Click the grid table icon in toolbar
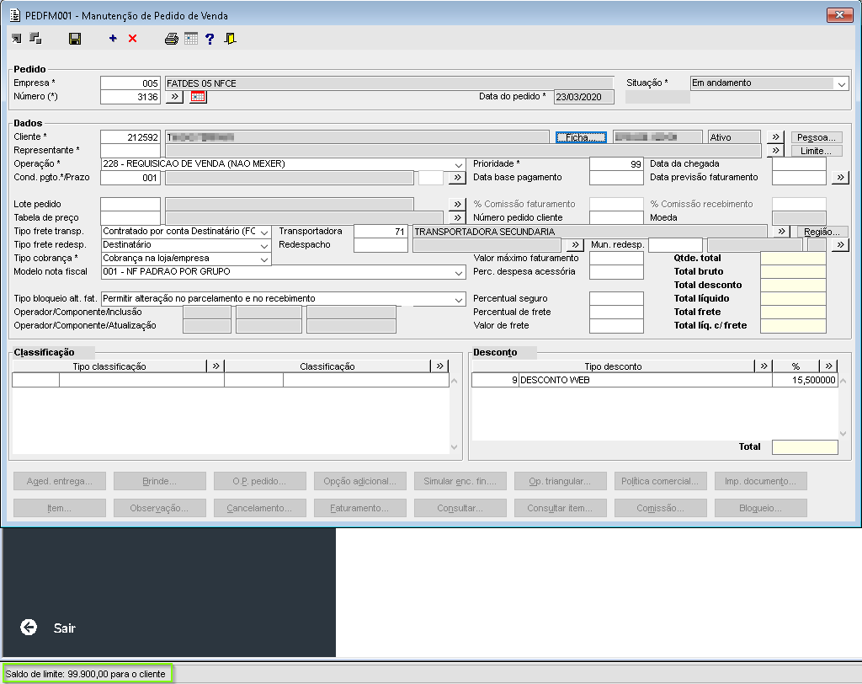This screenshot has width=862, height=684. coord(191,39)
